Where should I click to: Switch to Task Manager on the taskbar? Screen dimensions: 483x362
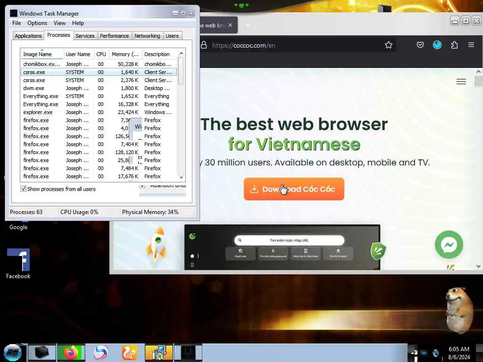pyautogui.click(x=188, y=353)
